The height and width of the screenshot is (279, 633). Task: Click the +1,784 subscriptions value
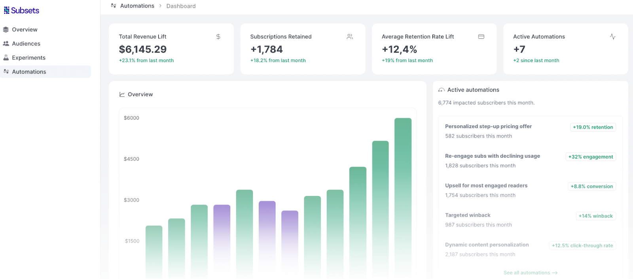pyautogui.click(x=267, y=49)
